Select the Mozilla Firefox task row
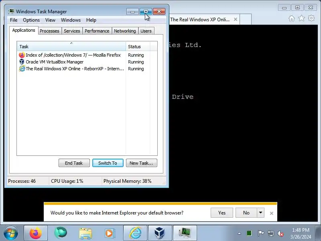The height and width of the screenshot is (241, 321). click(81, 55)
